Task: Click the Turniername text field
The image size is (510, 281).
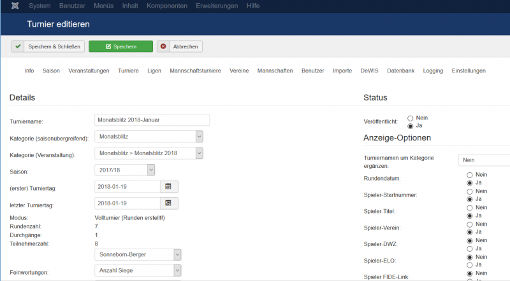Action: click(152, 120)
